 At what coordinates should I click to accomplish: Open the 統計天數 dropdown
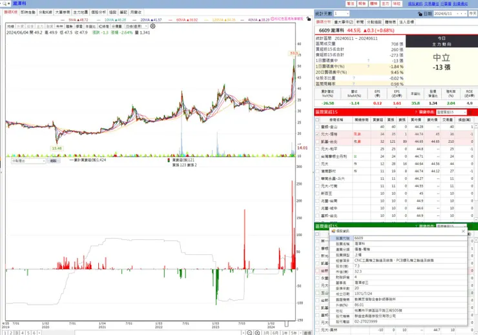[342, 14]
